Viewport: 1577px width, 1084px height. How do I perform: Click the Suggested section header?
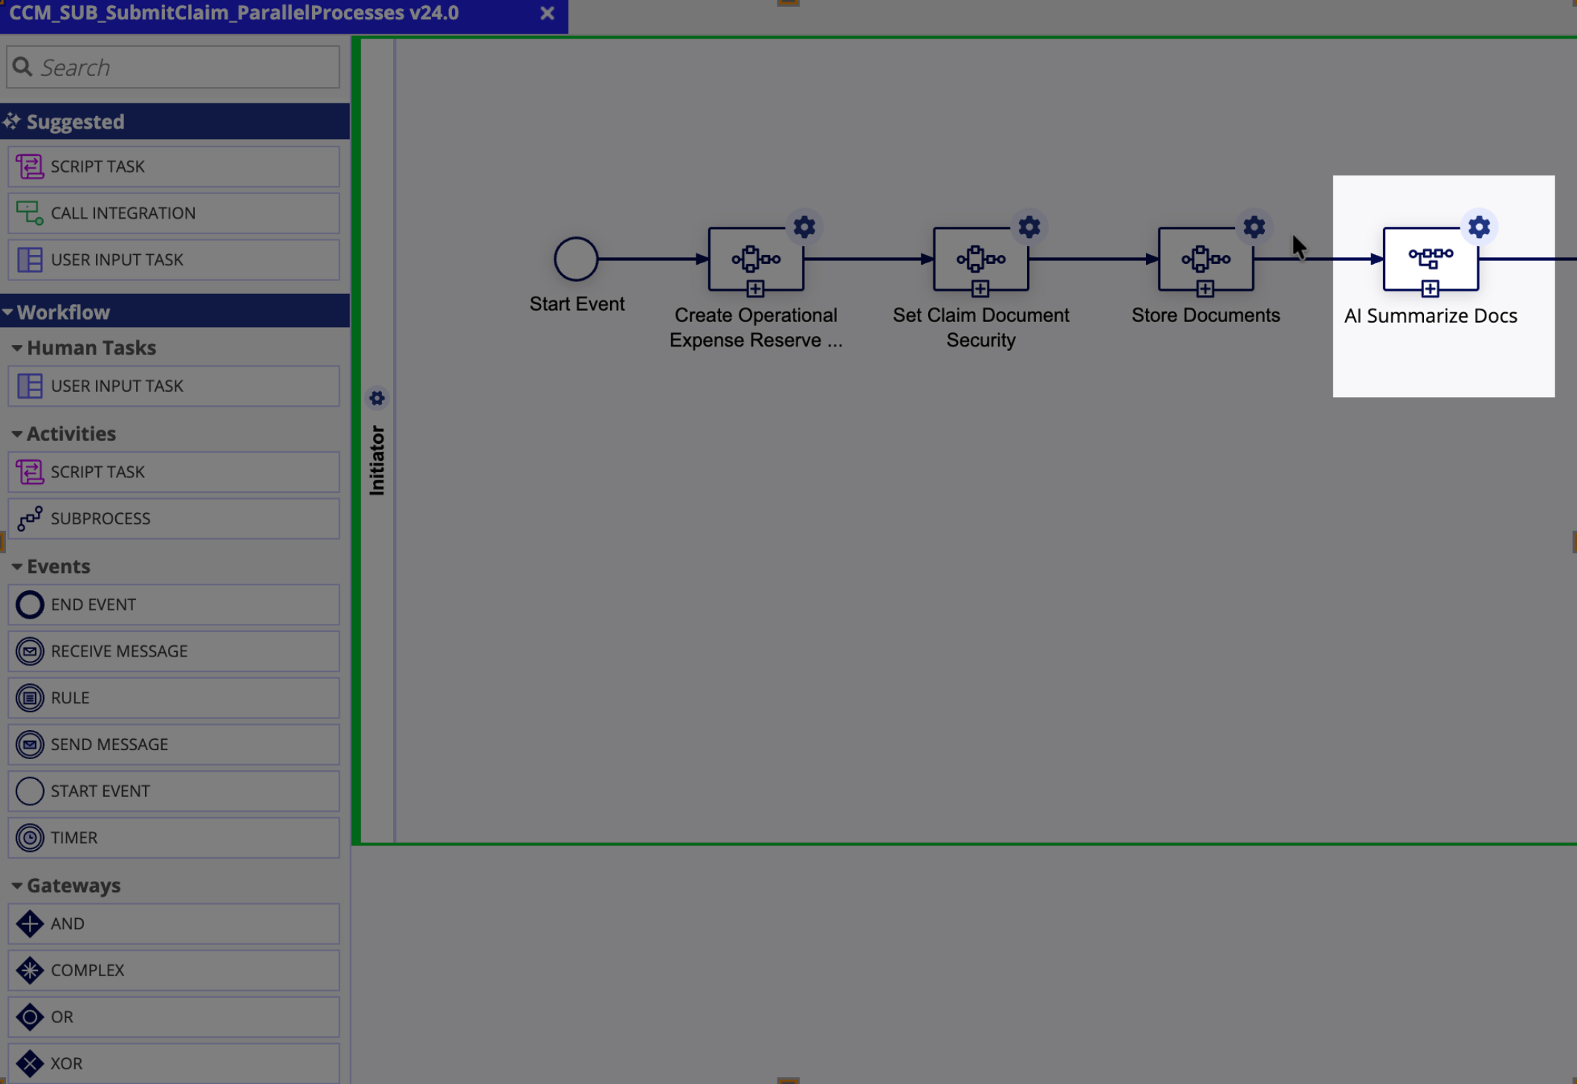pos(175,121)
